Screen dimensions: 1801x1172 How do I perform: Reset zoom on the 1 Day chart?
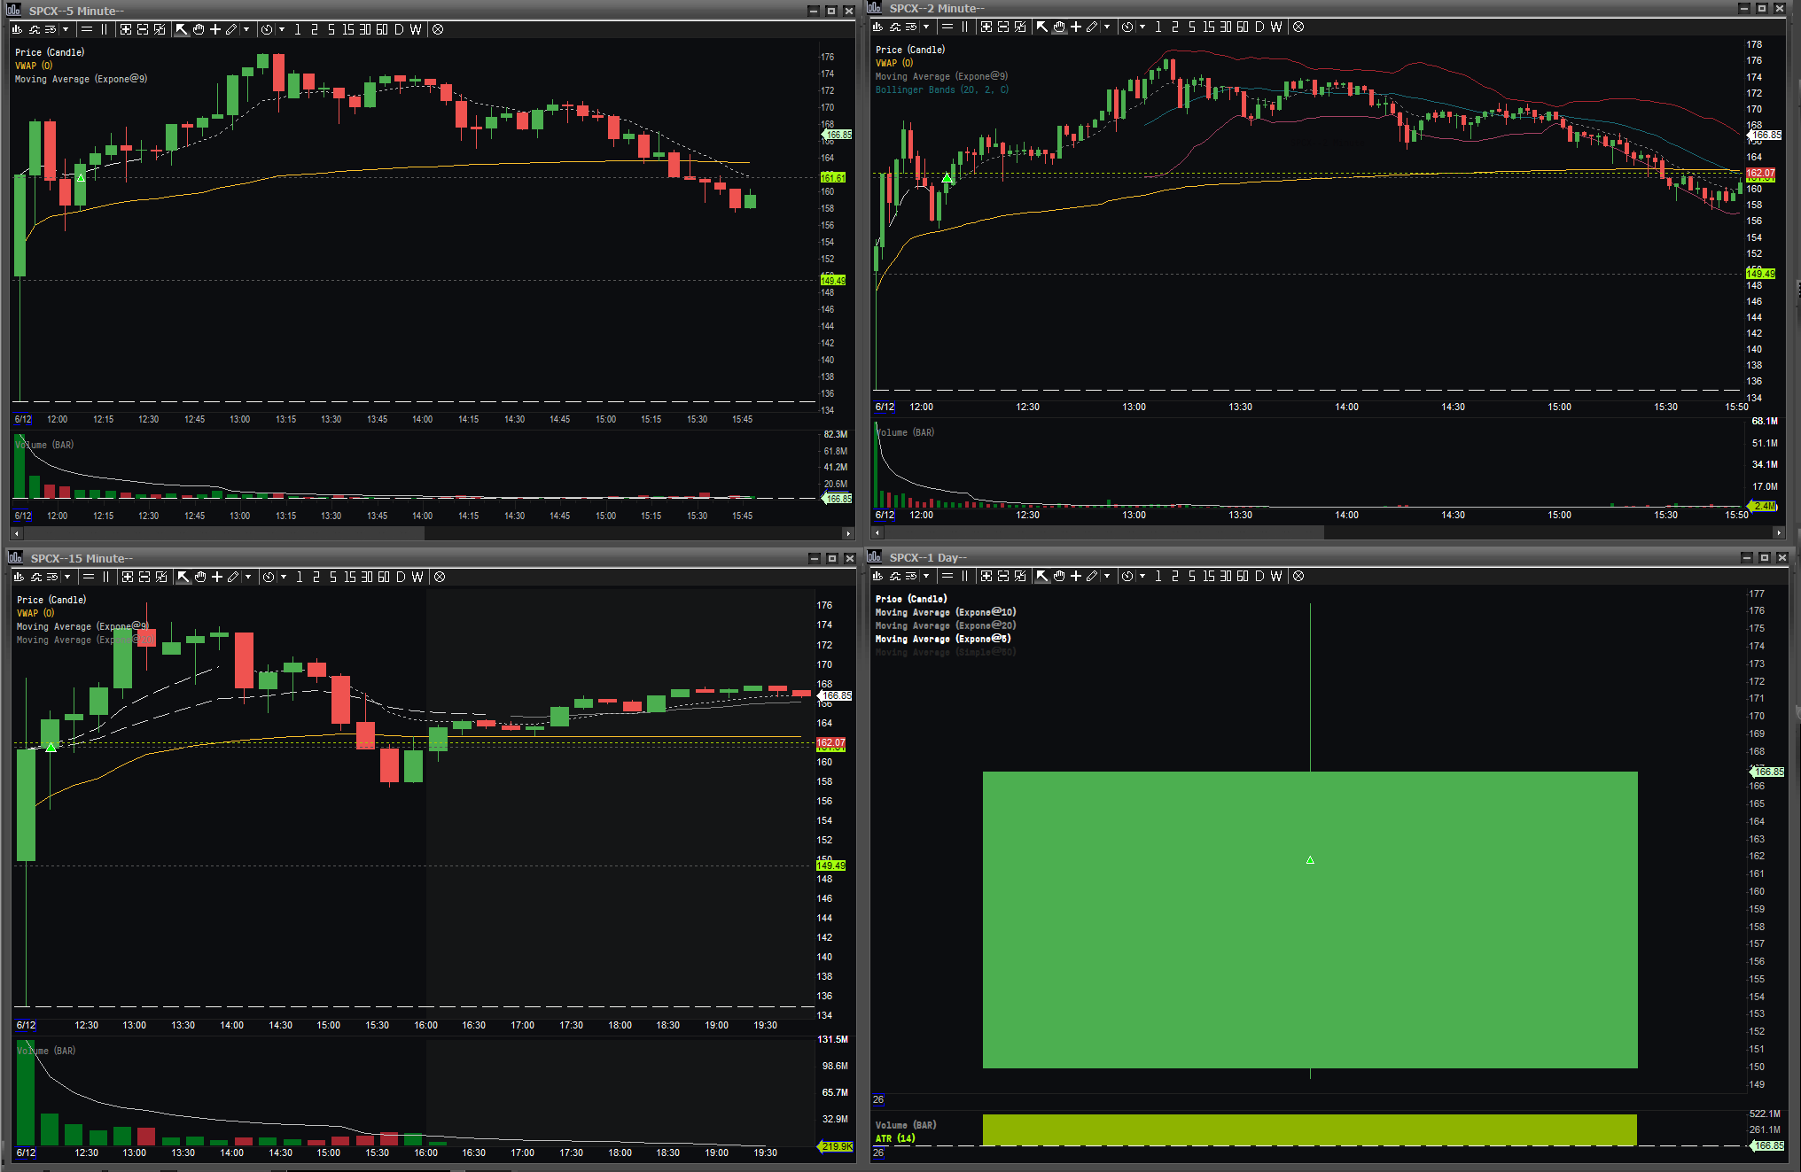pos(1020,576)
